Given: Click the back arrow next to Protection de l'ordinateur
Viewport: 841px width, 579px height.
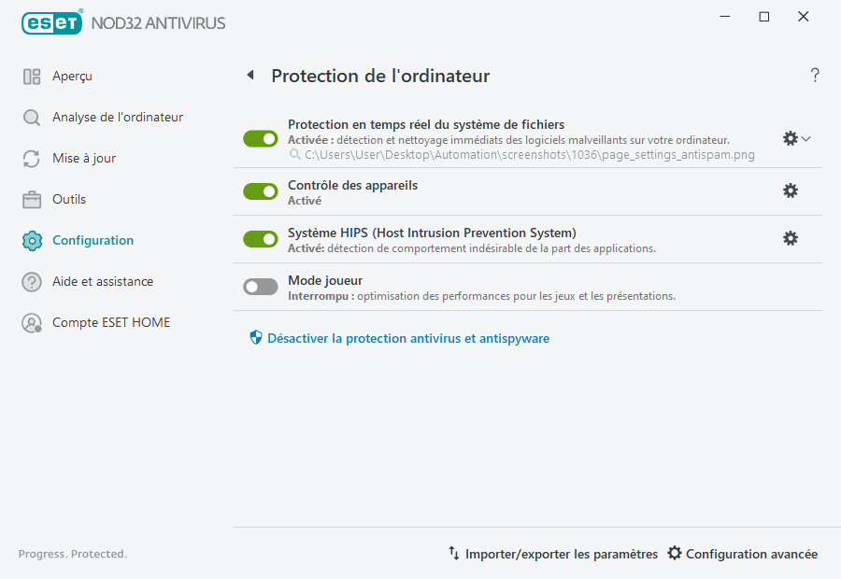Looking at the screenshot, I should [249, 76].
